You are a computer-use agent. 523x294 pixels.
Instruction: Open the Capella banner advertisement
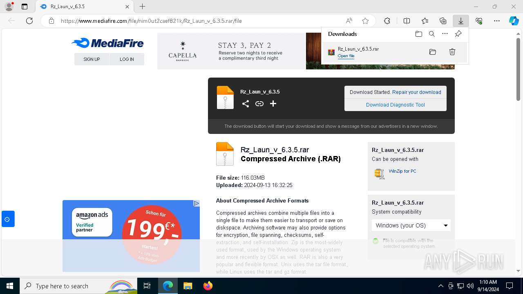(232, 51)
